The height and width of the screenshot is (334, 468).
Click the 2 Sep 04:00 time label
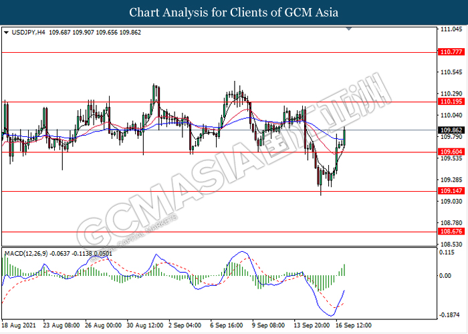(185, 325)
